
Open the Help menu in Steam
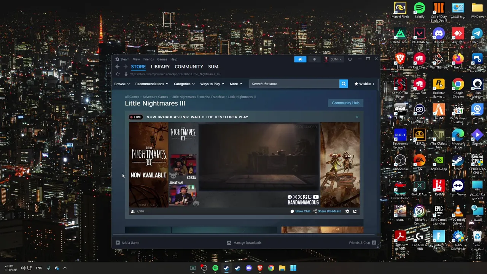click(x=174, y=59)
